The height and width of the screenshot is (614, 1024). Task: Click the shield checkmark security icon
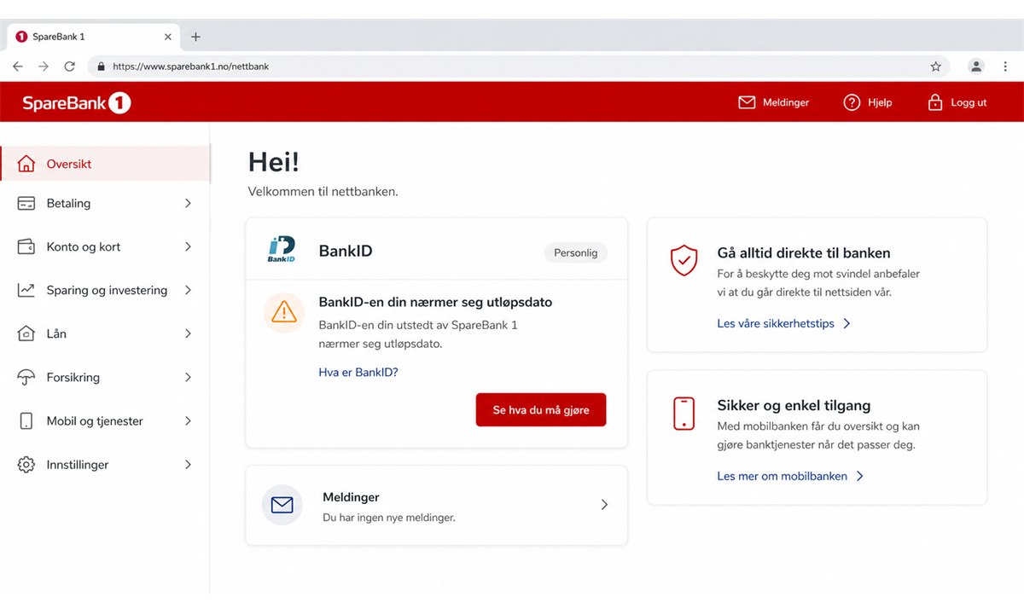point(684,260)
